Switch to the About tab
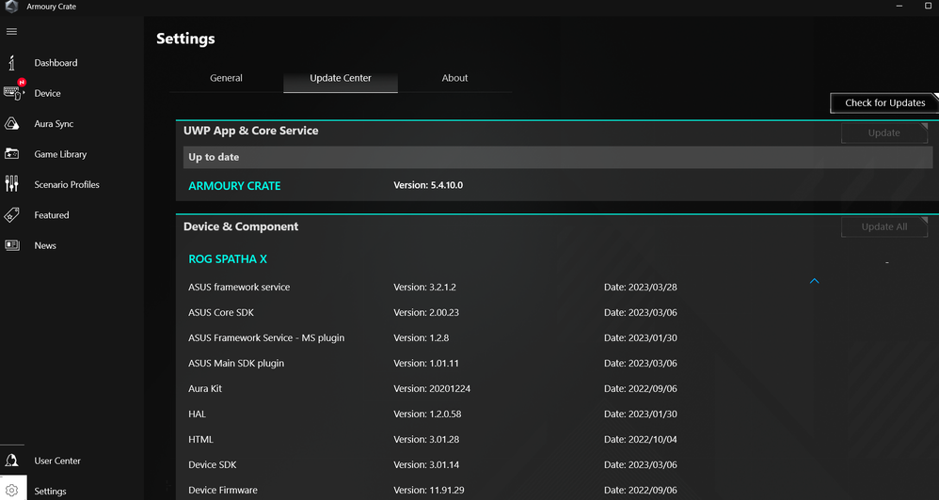The width and height of the screenshot is (939, 500). pyautogui.click(x=454, y=78)
